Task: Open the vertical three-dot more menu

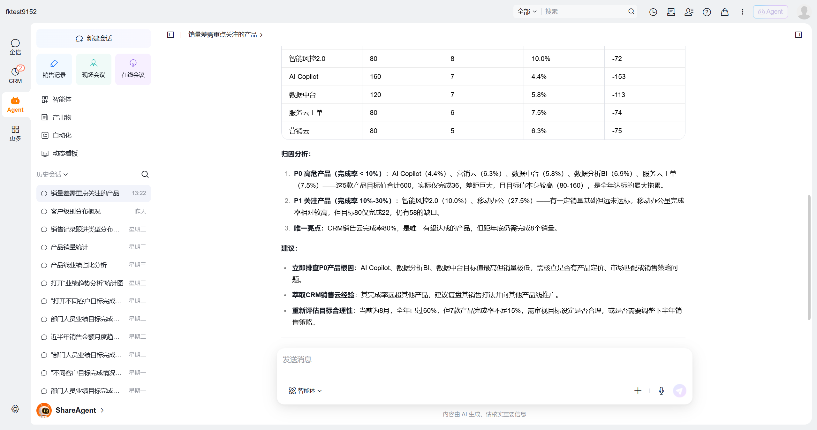Action: coord(742,12)
